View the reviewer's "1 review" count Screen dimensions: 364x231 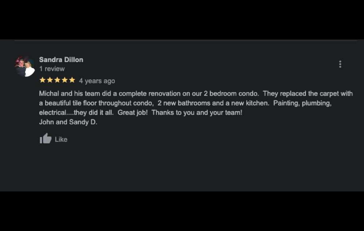[52, 69]
